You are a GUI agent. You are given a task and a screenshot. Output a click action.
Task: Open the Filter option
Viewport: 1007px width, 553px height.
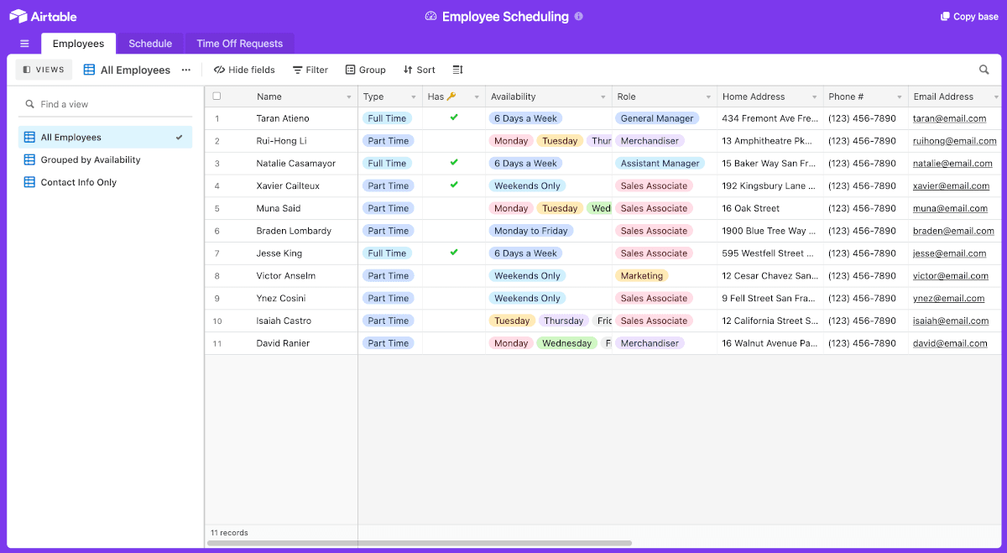coord(310,70)
